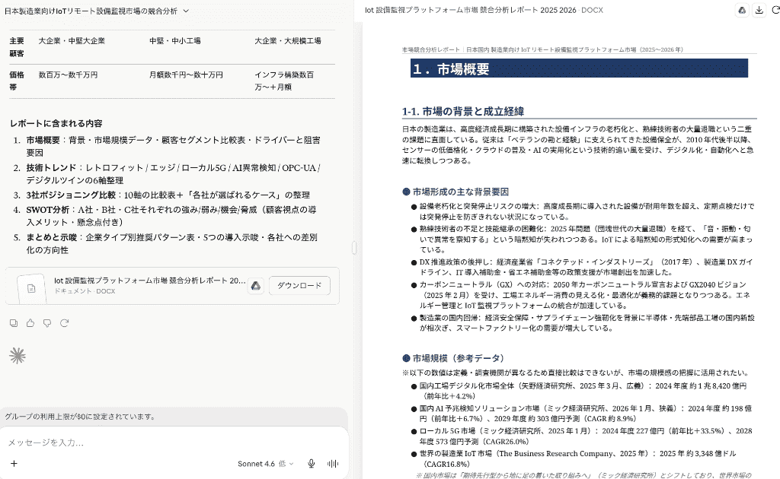The height and width of the screenshot is (479, 780).
Task: Focus the メッセージを入力 input field
Action: click(x=174, y=443)
